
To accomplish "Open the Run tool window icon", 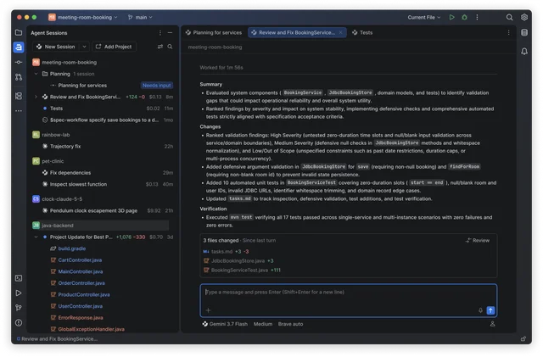I will point(19,293).
